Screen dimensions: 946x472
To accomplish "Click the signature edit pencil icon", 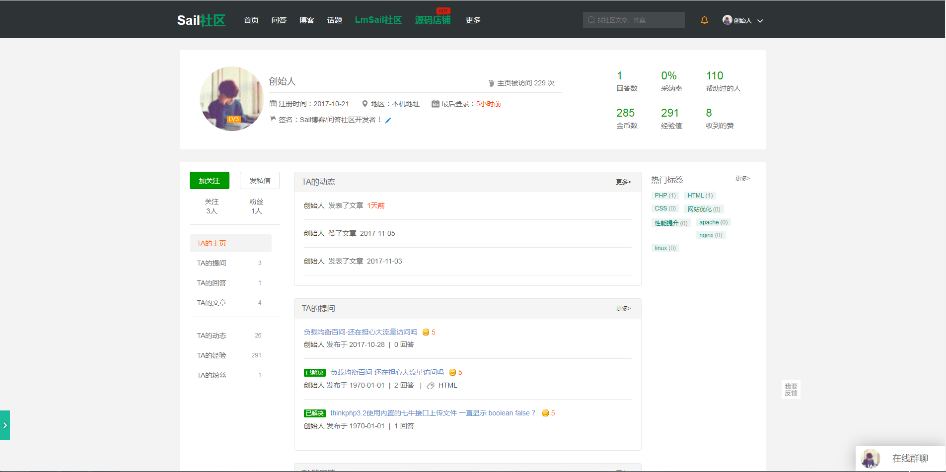I will (388, 120).
